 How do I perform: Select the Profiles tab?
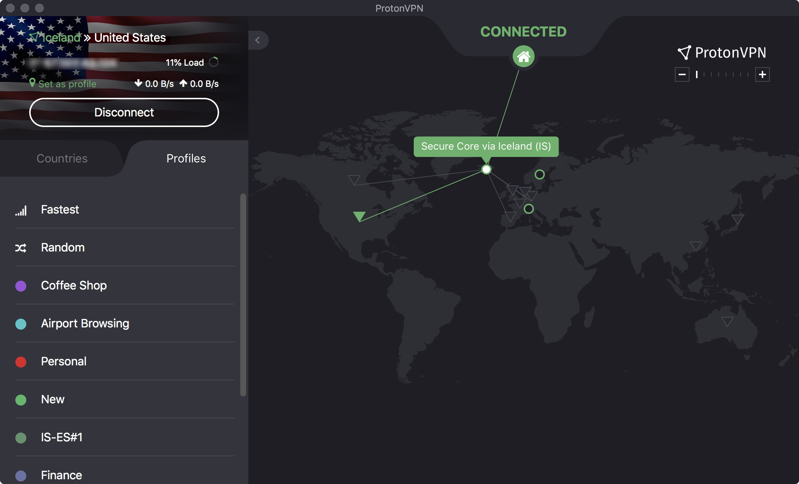(x=186, y=158)
